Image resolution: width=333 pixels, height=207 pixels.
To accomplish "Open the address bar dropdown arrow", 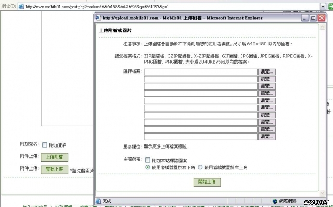I will [x=323, y=6].
